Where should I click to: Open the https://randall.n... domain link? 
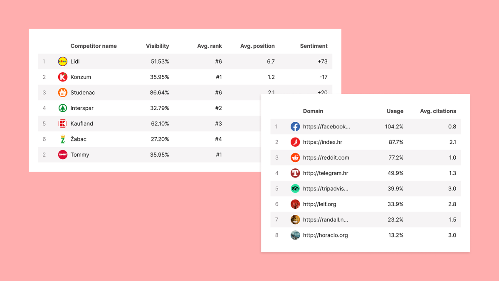point(326,219)
